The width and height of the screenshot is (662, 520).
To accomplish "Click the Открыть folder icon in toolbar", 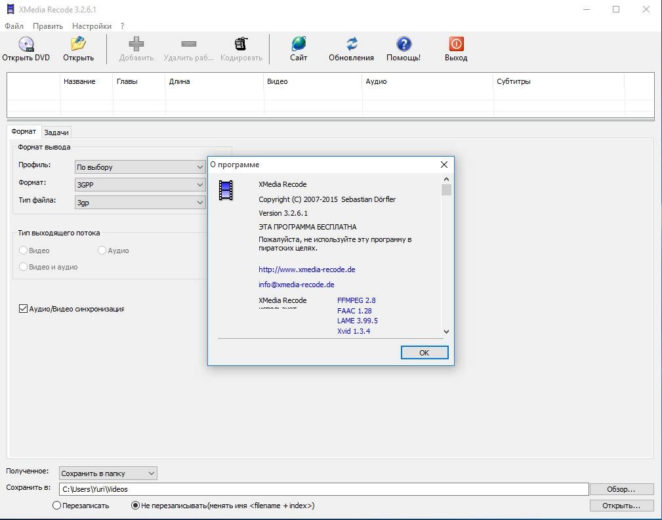I will point(78,44).
